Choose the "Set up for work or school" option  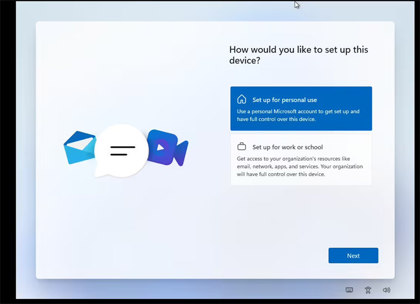(x=301, y=160)
